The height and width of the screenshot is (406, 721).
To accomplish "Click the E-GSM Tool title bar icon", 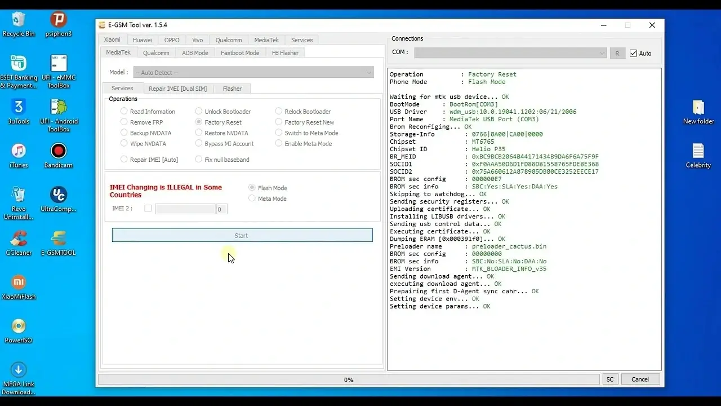I will pyautogui.click(x=102, y=25).
